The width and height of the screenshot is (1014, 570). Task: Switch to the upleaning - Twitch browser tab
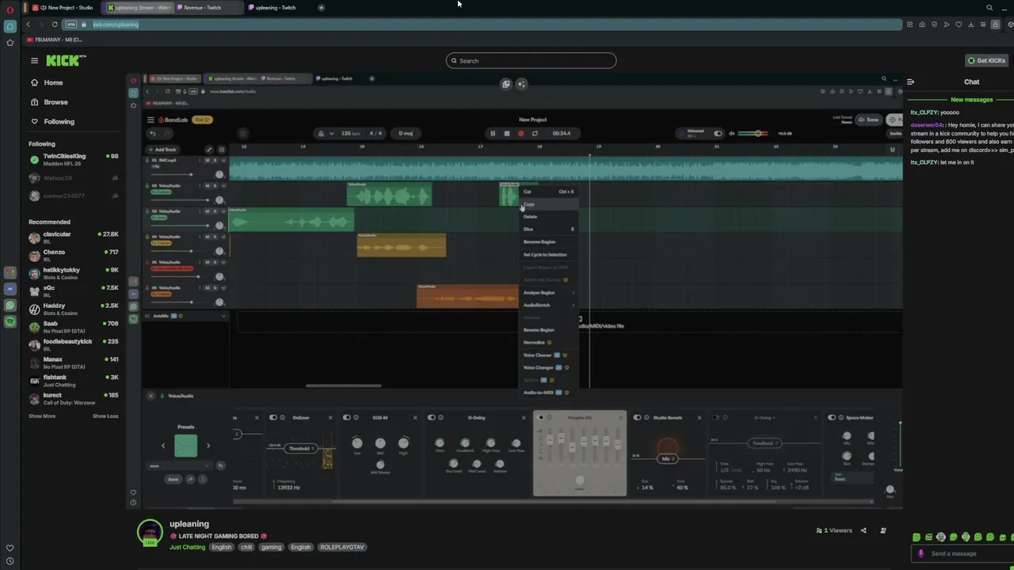pos(276,7)
